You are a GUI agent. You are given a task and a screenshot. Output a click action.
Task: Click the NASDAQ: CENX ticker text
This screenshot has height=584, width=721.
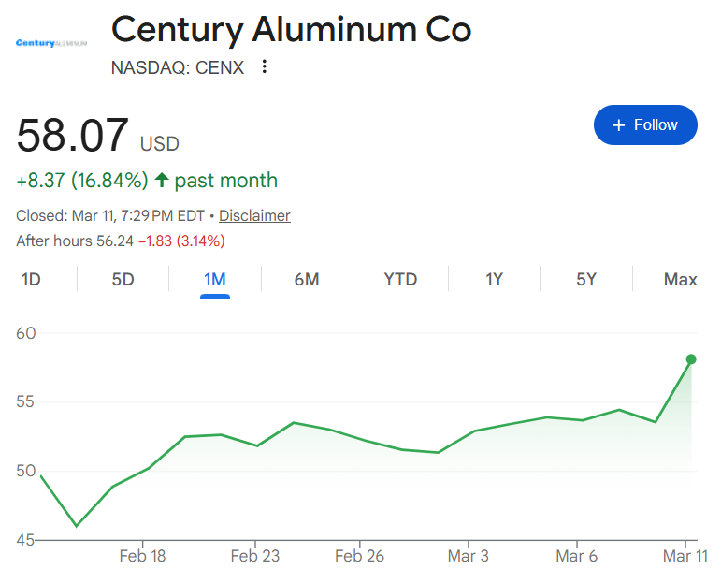point(178,66)
